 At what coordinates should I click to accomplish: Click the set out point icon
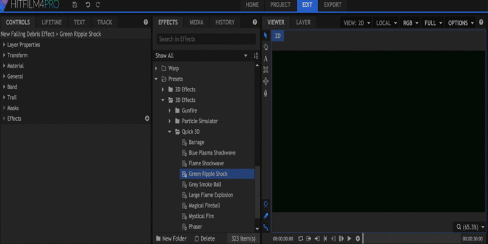(x=317, y=239)
